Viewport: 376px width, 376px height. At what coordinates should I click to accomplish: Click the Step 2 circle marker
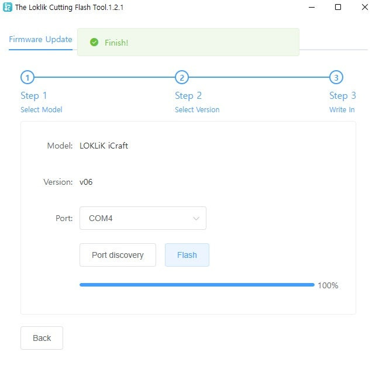(x=182, y=77)
